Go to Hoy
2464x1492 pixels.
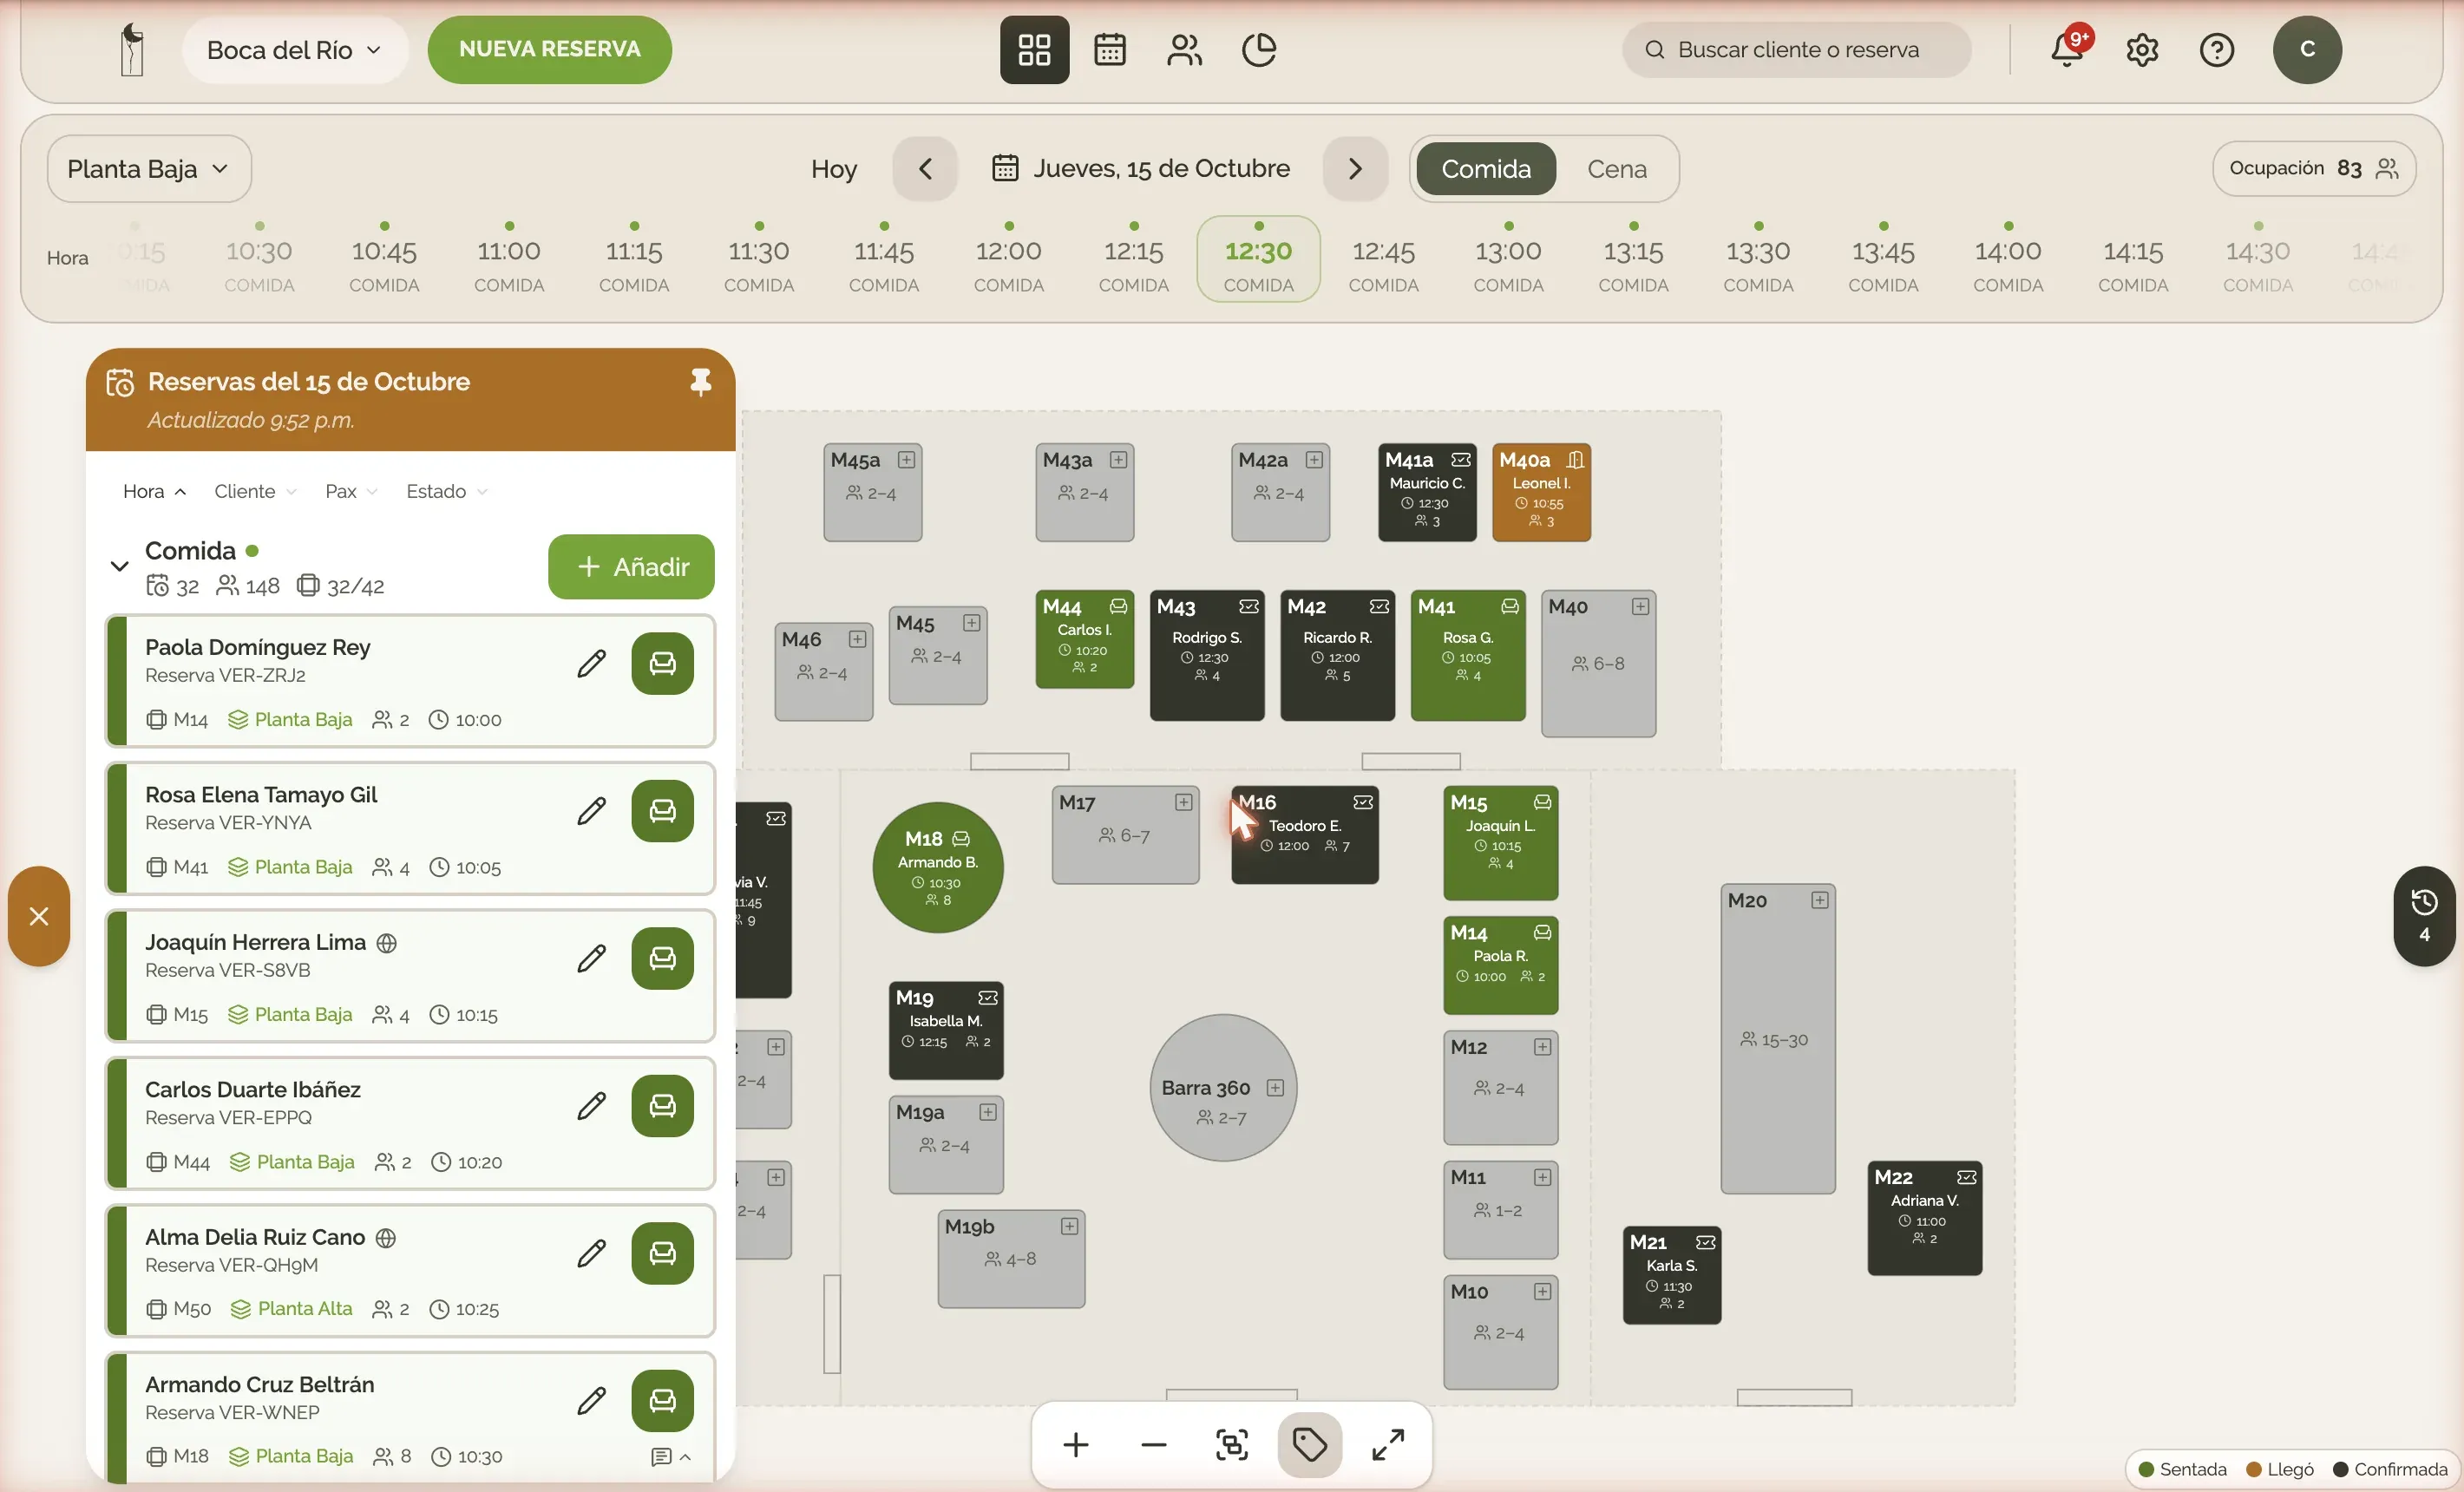point(834,169)
